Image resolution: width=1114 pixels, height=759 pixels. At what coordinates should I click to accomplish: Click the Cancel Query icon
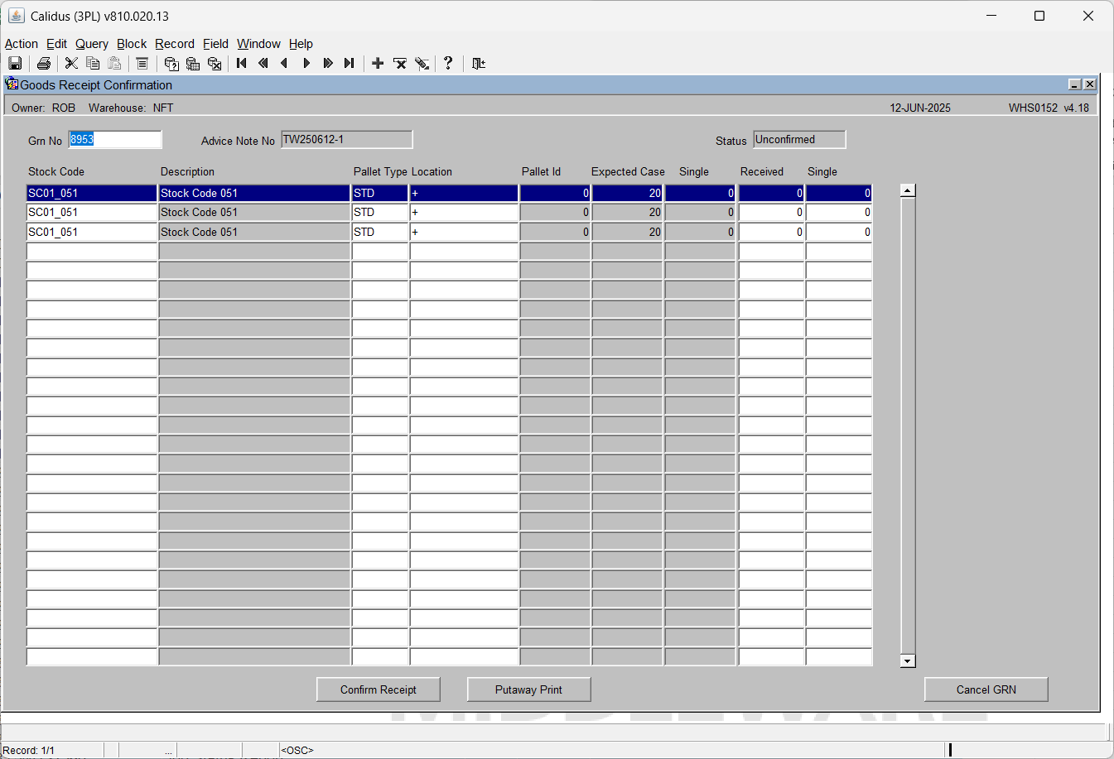point(215,64)
